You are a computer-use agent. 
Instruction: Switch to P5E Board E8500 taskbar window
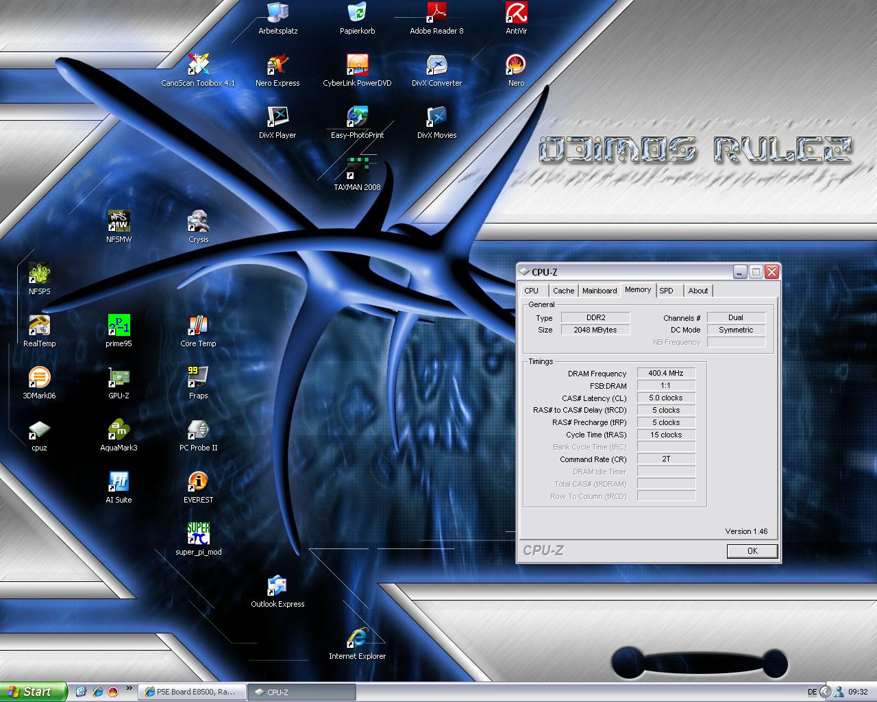coord(190,692)
